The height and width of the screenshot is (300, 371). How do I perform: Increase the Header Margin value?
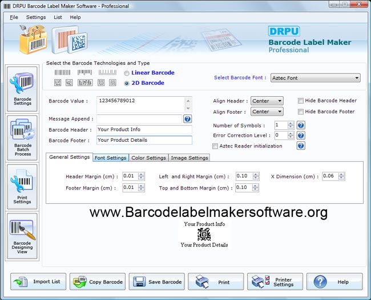[141, 174]
